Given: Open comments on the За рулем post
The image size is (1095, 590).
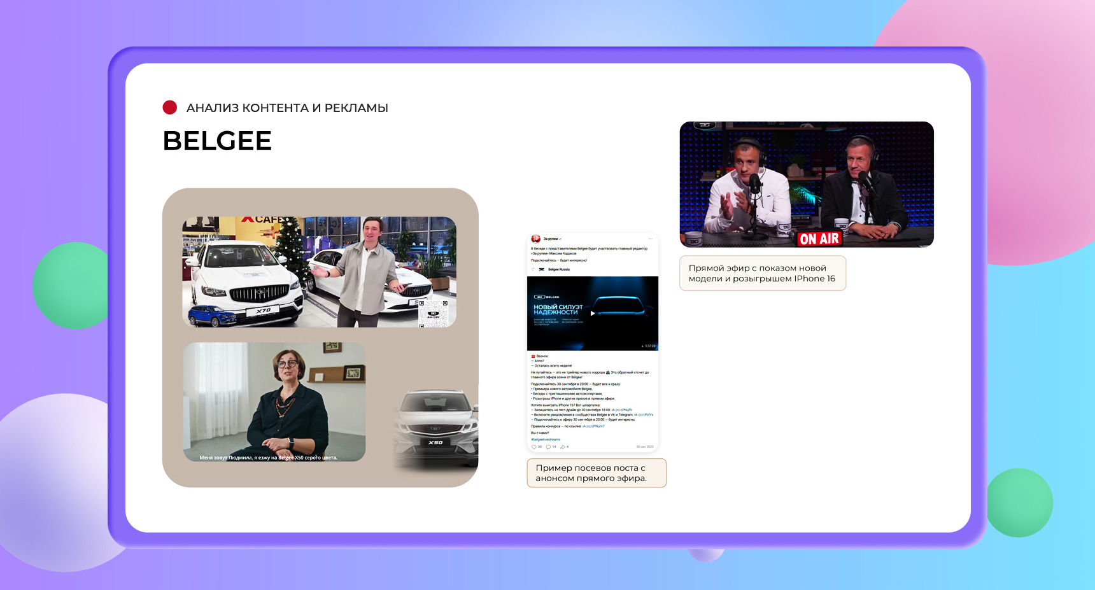Looking at the screenshot, I should (x=548, y=447).
